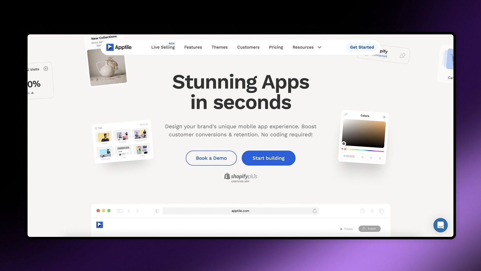Click the Book a Demo button
The height and width of the screenshot is (271, 481).
[211, 158]
